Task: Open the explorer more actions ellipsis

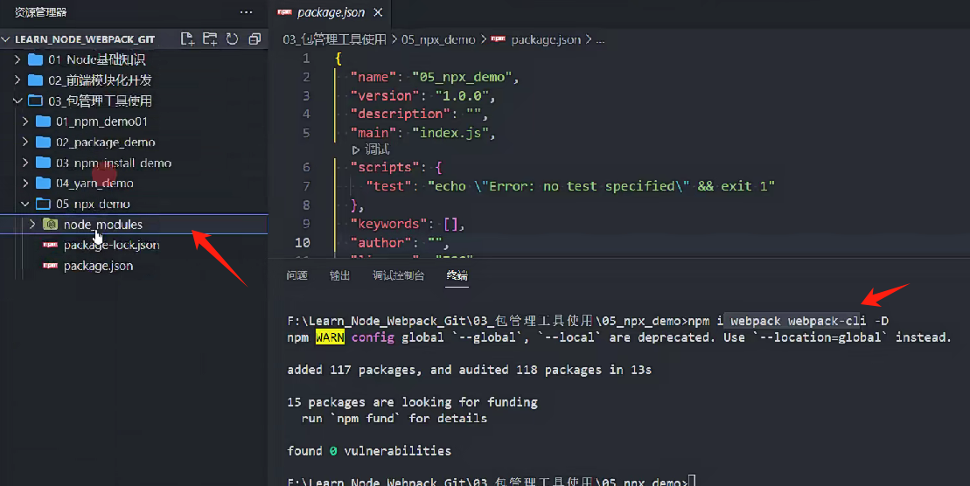Action: click(x=247, y=12)
